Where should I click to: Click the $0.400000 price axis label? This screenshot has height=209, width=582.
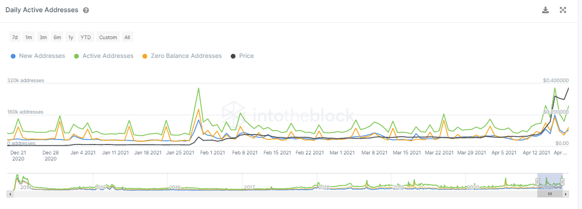coord(555,81)
